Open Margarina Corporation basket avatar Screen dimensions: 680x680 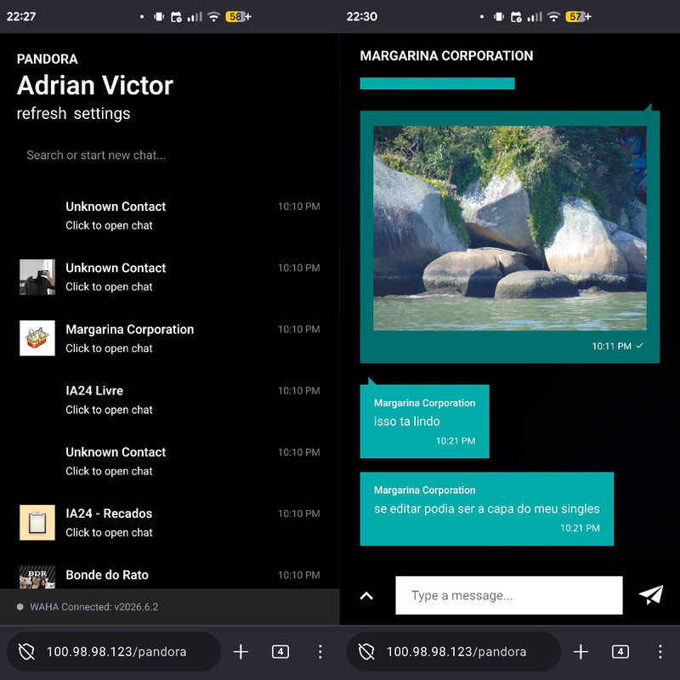coord(37,338)
